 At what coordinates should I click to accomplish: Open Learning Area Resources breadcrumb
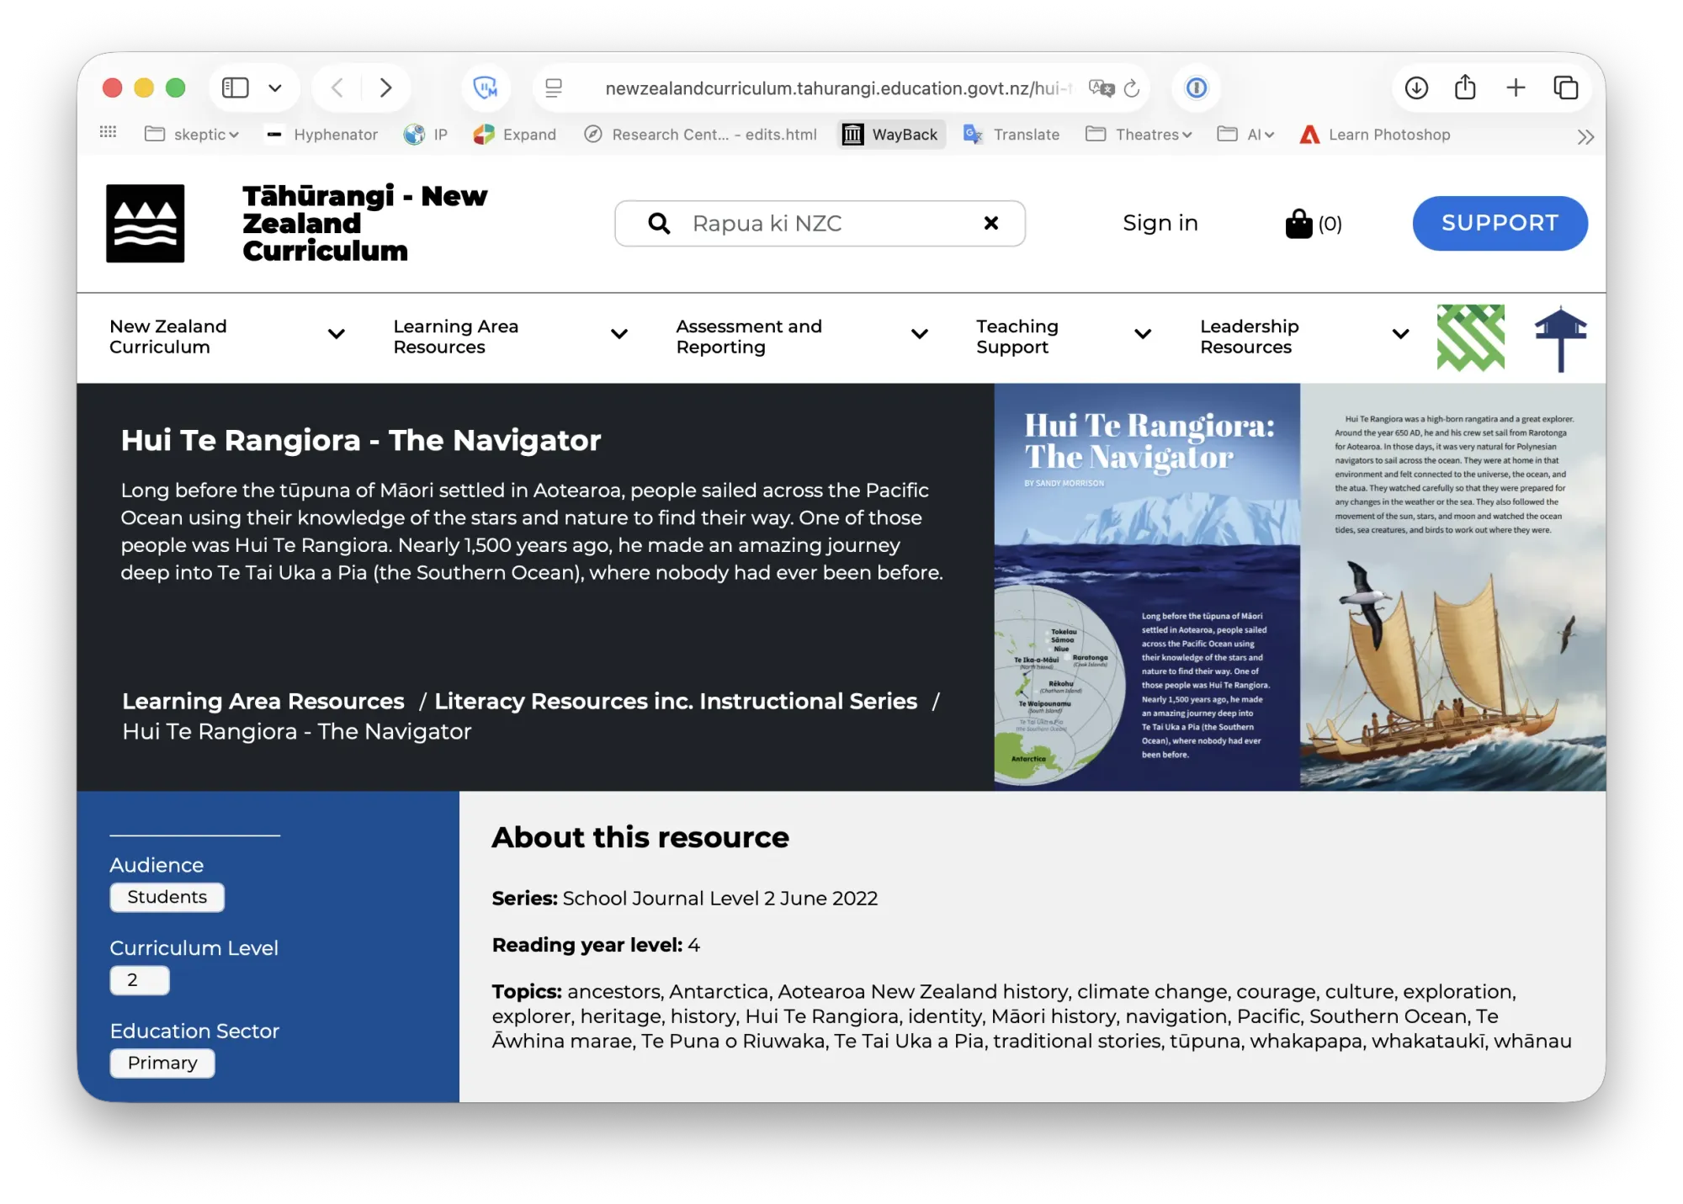(x=263, y=701)
